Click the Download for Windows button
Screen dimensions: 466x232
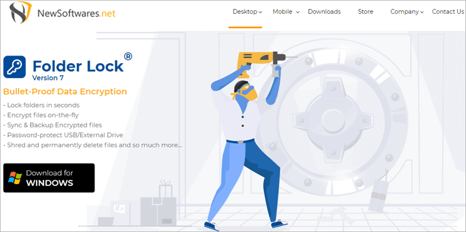pos(49,178)
